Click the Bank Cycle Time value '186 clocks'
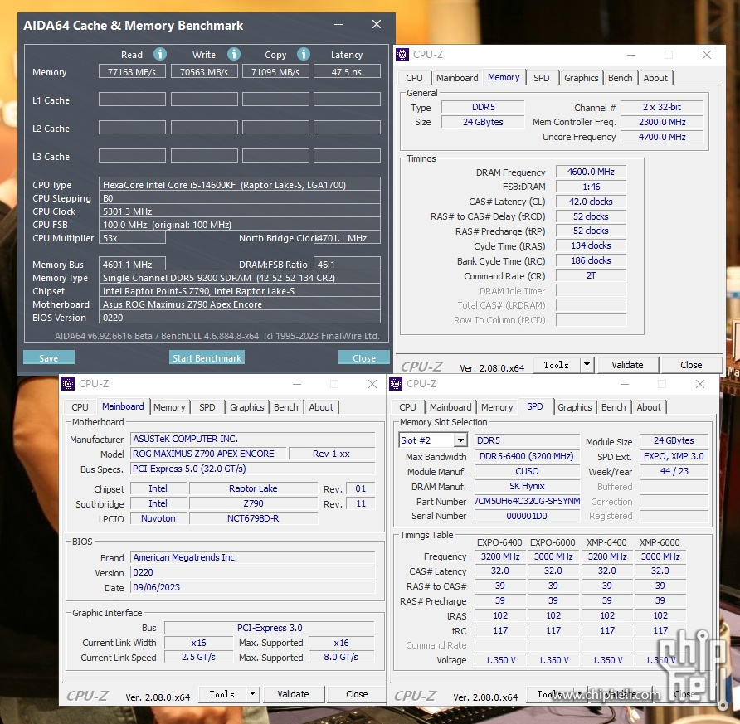This screenshot has width=740, height=724. point(591,260)
